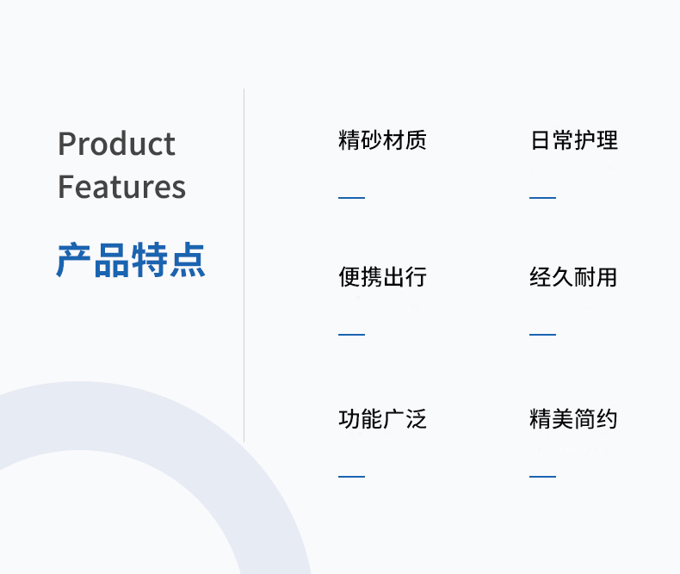Click the blue line below 功能广泛
This screenshot has width=680, height=574.
(x=351, y=476)
